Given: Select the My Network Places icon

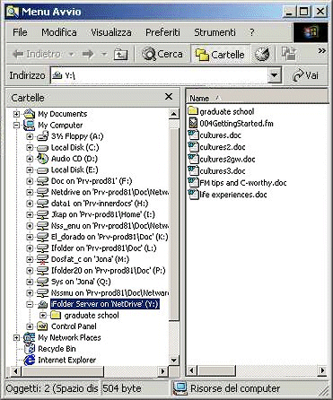Looking at the screenshot, I should click(x=30, y=338).
